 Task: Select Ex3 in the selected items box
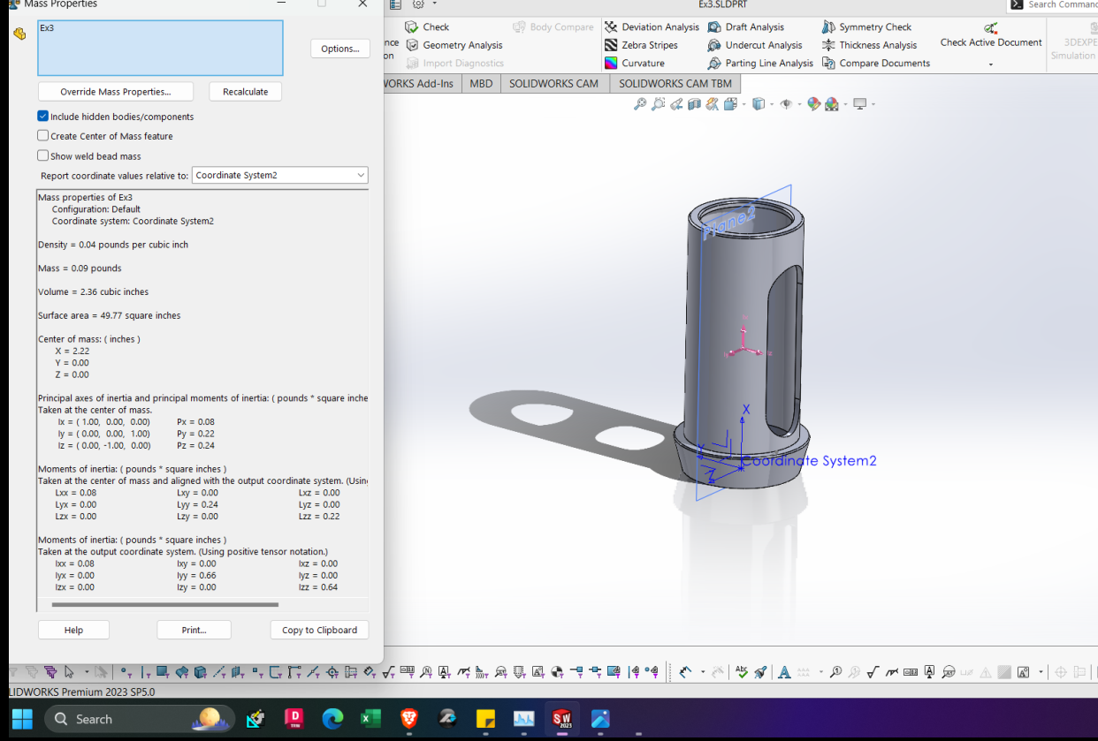tap(47, 28)
